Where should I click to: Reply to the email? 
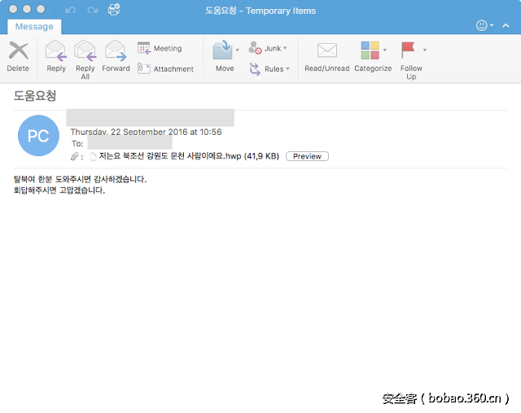pos(56,51)
